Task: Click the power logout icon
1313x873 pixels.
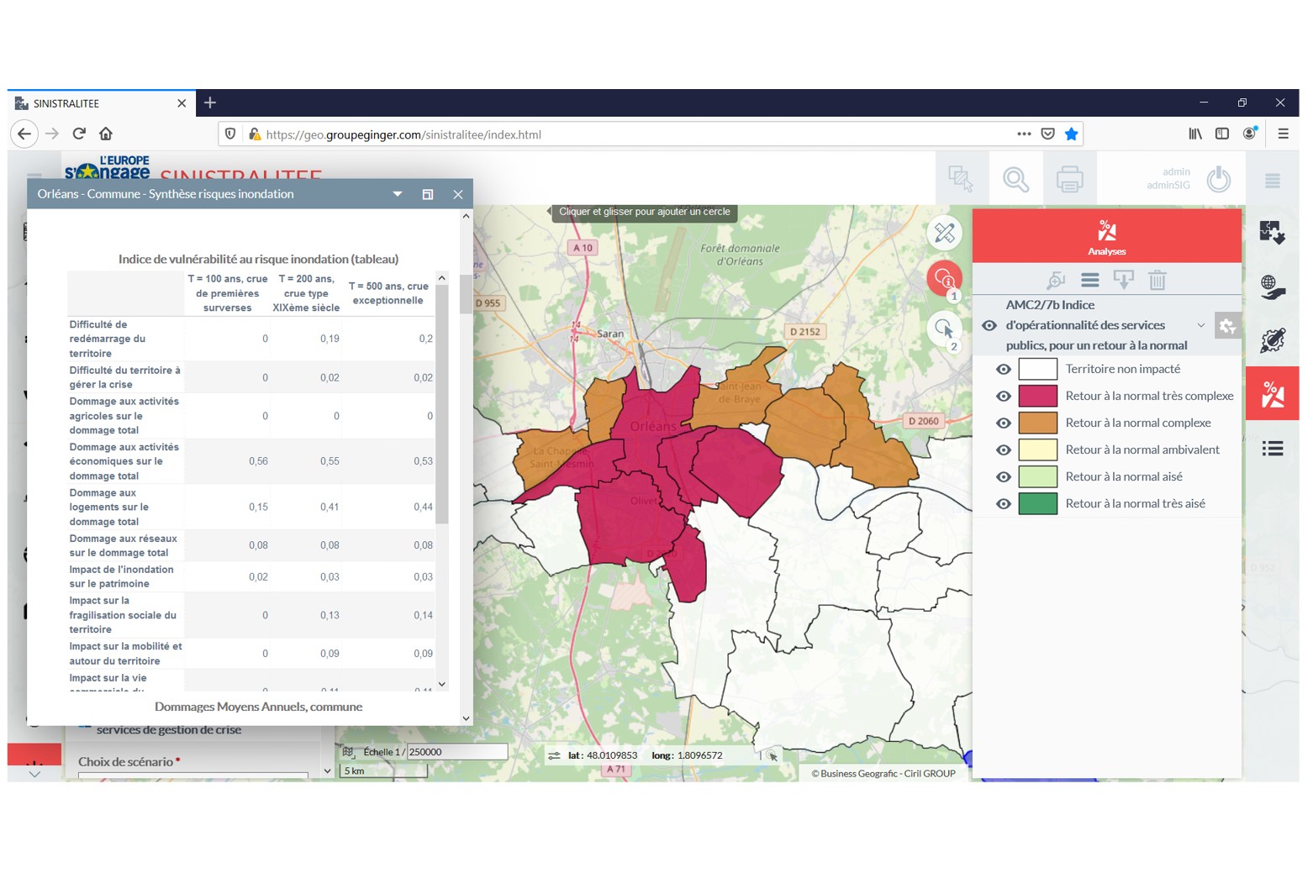Action: coord(1219,179)
